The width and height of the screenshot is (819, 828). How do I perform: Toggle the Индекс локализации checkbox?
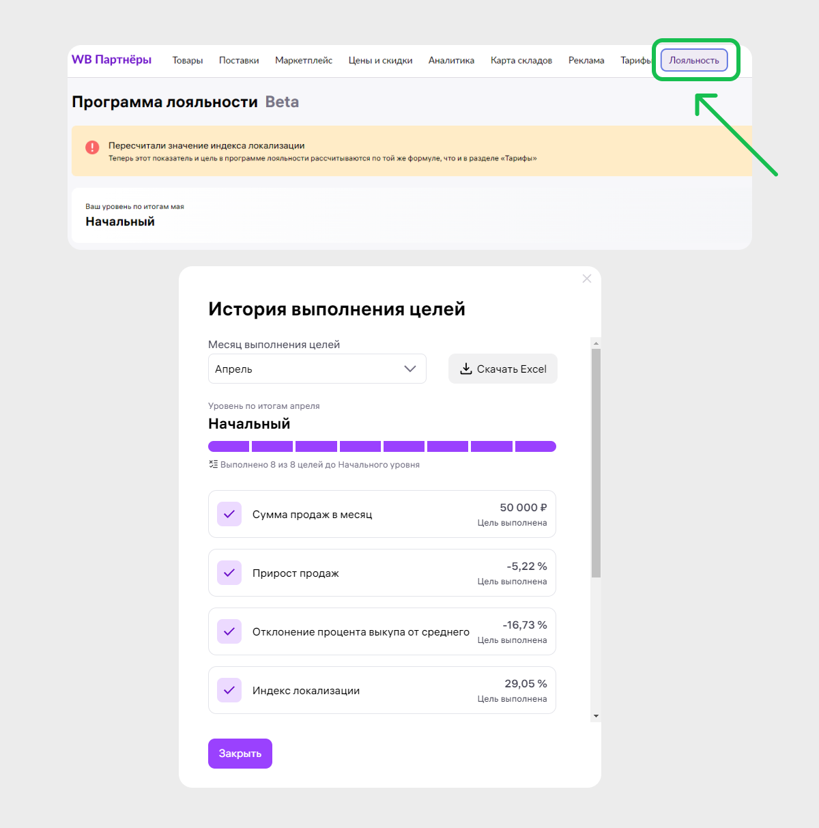point(229,690)
